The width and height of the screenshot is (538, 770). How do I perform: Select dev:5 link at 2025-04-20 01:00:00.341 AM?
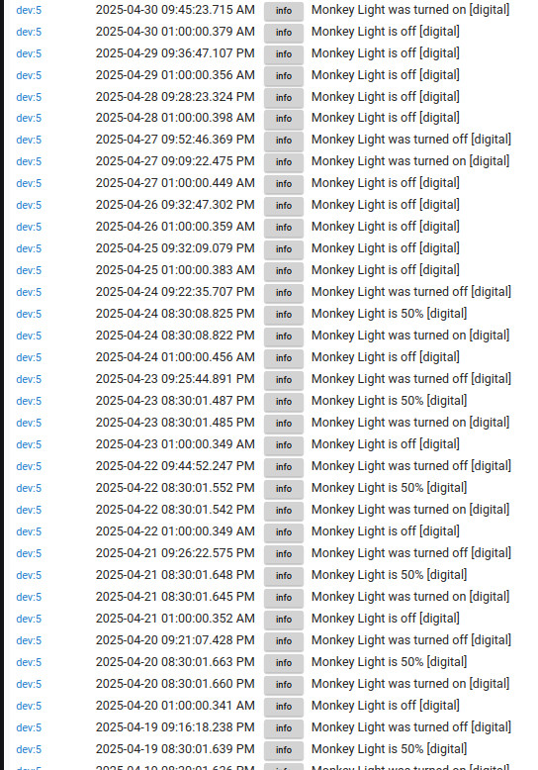pyautogui.click(x=29, y=706)
